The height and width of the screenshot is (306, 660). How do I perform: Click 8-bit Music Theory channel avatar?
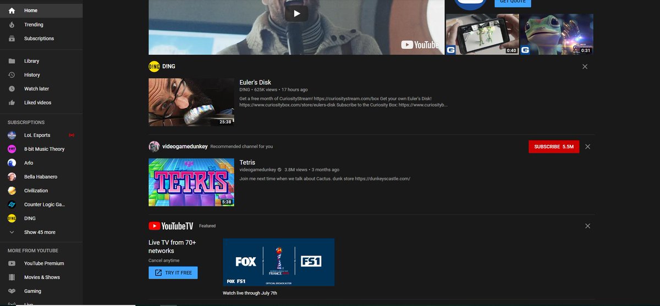pyautogui.click(x=12, y=149)
